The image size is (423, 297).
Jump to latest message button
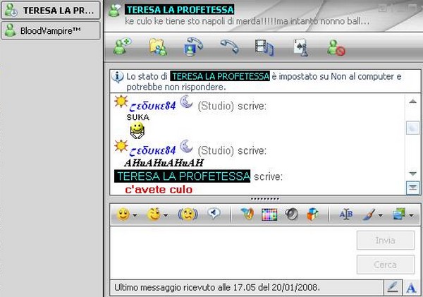coord(412,188)
